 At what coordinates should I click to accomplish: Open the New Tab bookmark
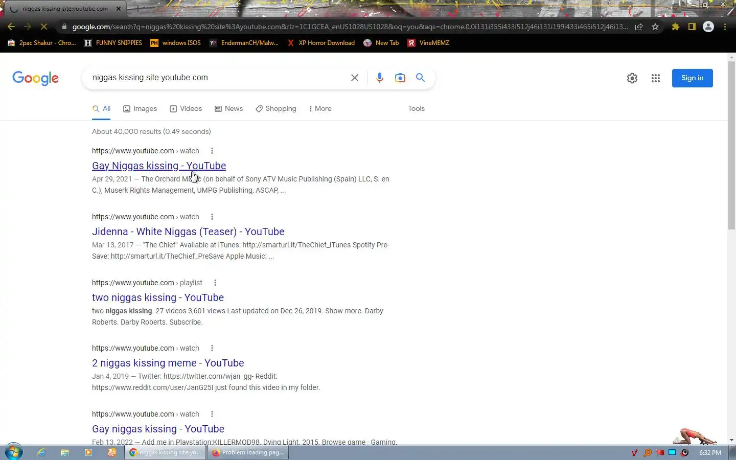(381, 43)
